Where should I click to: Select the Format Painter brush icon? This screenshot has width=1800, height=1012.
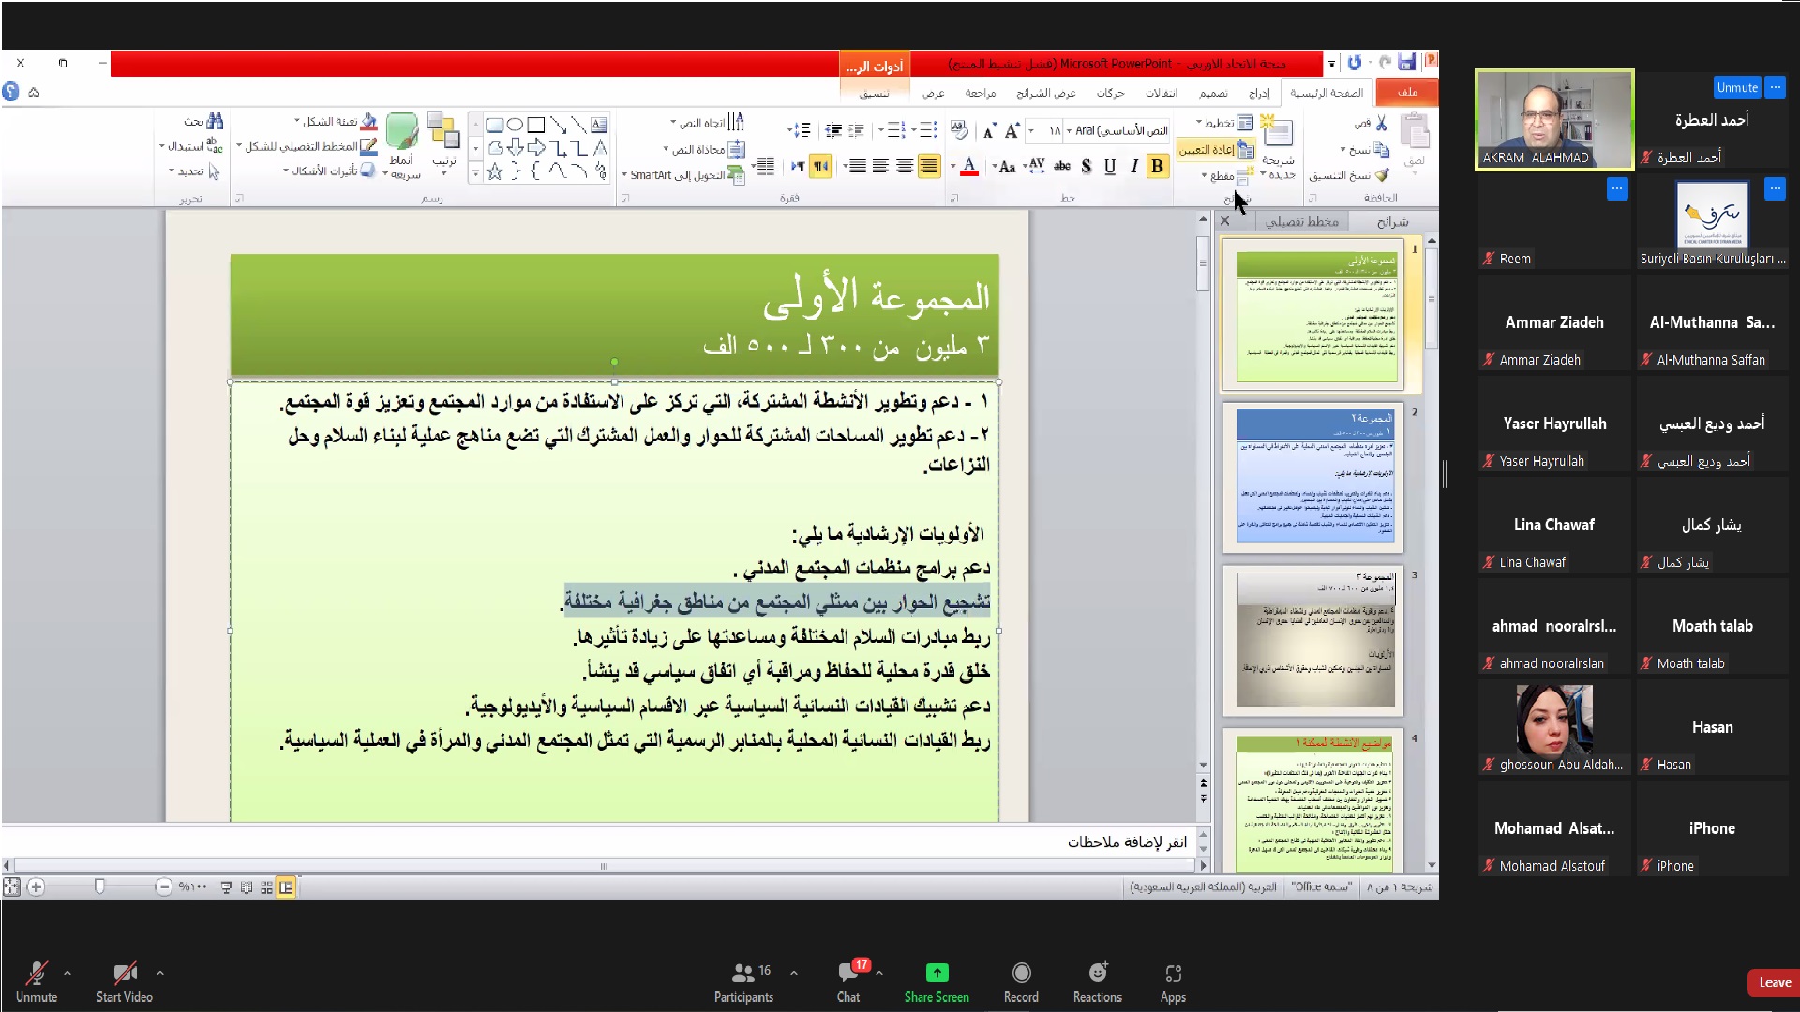point(1381,175)
